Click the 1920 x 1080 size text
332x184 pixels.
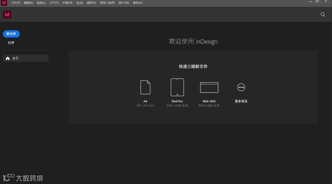click(209, 105)
